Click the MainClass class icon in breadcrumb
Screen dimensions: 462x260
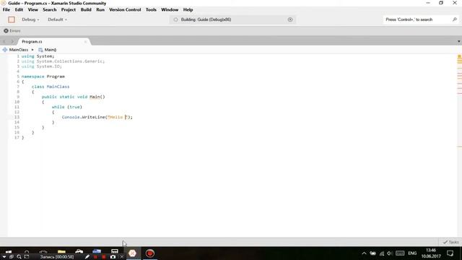[5, 50]
